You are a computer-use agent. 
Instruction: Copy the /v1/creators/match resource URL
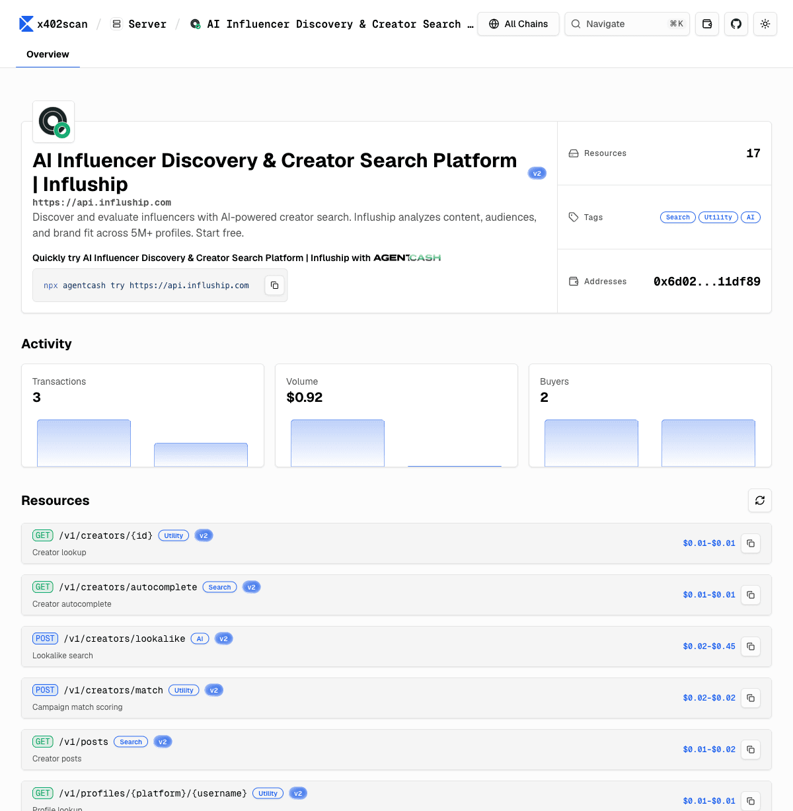coord(751,698)
